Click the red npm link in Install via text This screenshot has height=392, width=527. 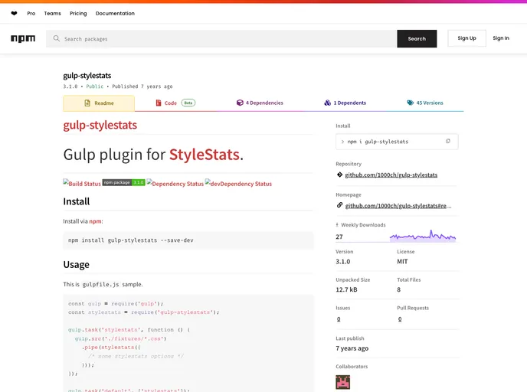click(x=95, y=221)
